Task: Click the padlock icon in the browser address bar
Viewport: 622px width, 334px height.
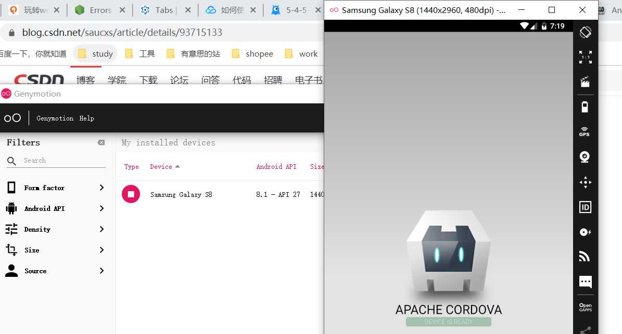Action: click(x=12, y=33)
